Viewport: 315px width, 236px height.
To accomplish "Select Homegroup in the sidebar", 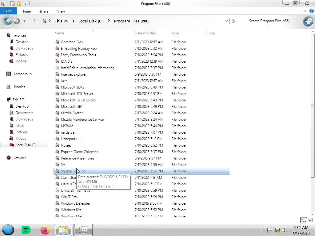I will point(22,74).
